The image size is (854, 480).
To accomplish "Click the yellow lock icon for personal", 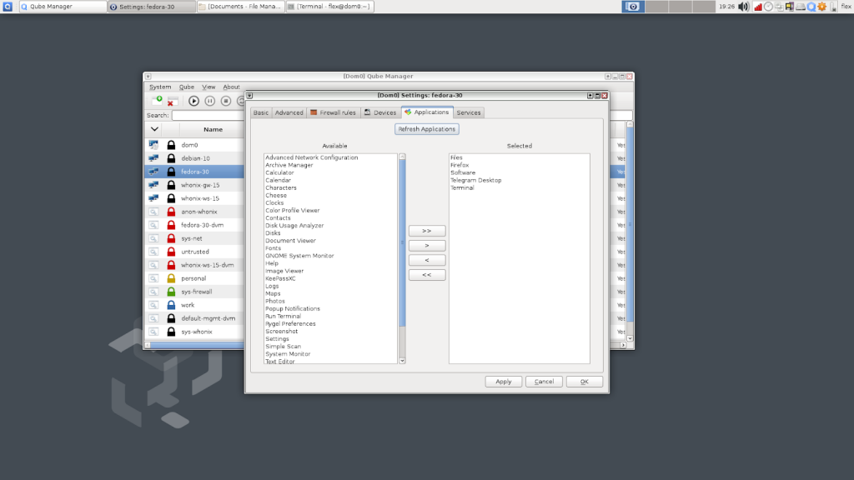I will point(171,278).
